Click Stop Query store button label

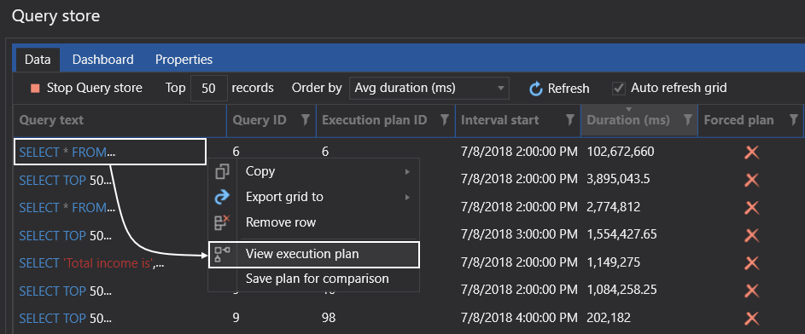(x=95, y=88)
